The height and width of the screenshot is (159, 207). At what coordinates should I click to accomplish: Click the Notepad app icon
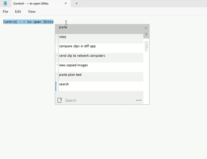click(5, 3)
